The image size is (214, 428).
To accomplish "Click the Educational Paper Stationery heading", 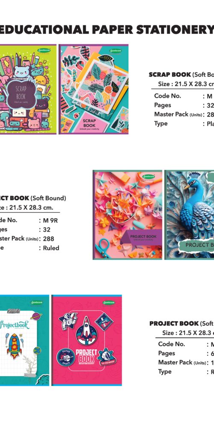I will pos(107,29).
